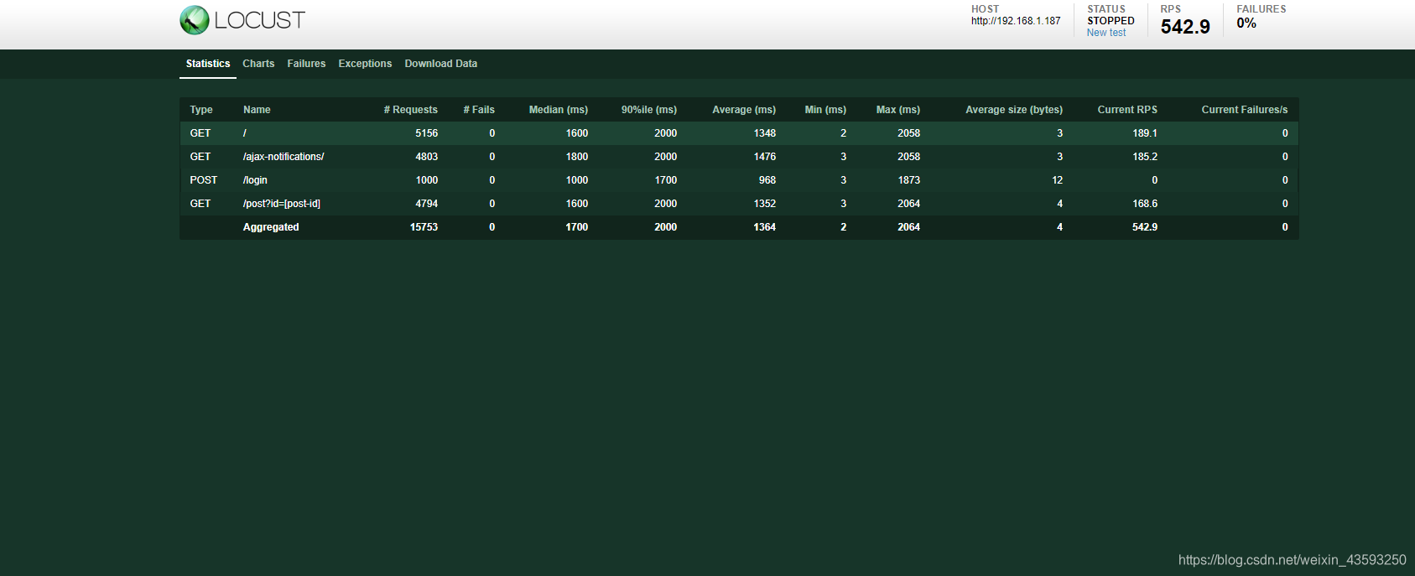
Task: Sort by Type column header
Action: [x=201, y=110]
